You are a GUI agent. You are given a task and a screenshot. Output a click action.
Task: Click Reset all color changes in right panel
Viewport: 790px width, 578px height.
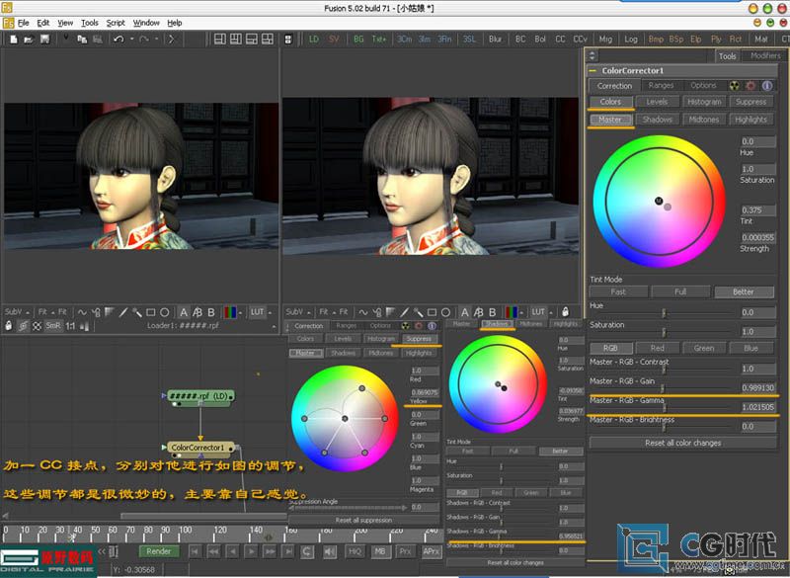[x=682, y=443]
